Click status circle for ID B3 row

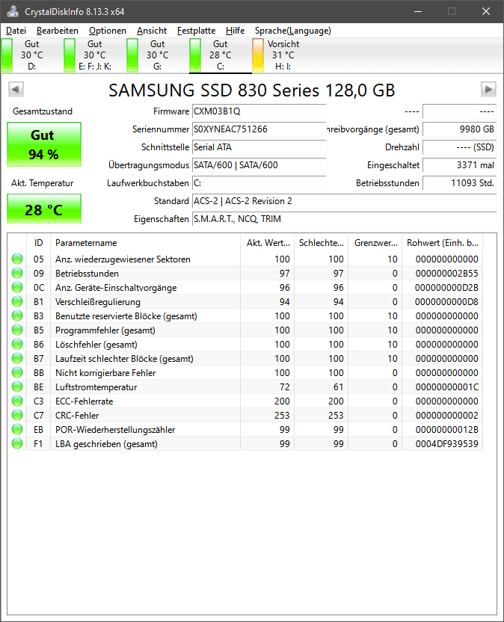pos(17,315)
